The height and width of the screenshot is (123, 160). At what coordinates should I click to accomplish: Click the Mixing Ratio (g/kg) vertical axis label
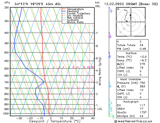pyautogui.click(x=100, y=71)
